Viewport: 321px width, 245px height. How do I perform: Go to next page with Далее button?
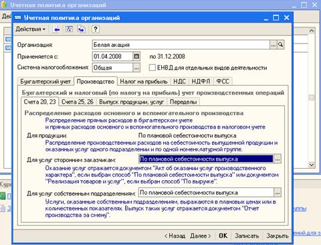click(201, 236)
